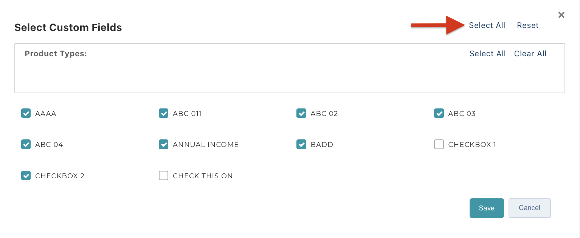This screenshot has height=238, width=580.
Task: Save the selected custom fields
Action: tap(487, 208)
